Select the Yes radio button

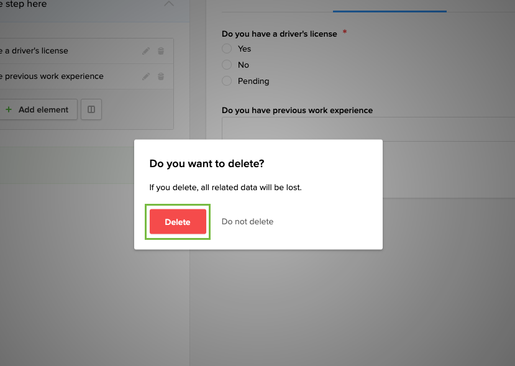[227, 48]
